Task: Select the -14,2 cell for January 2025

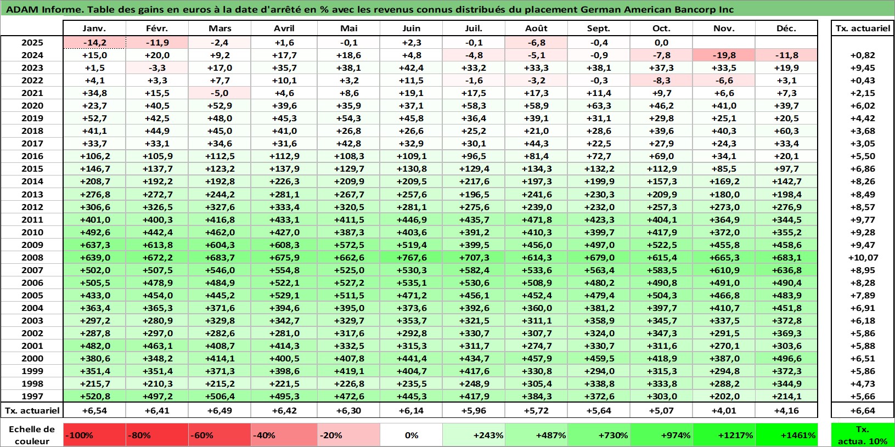Action: 94,42
